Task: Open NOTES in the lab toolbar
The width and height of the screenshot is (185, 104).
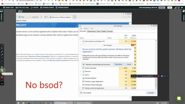Action: point(35,8)
